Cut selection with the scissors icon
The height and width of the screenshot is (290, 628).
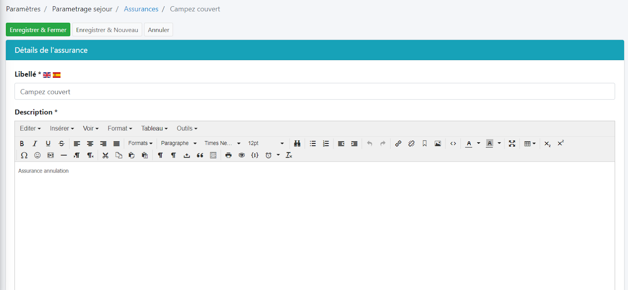coord(105,155)
